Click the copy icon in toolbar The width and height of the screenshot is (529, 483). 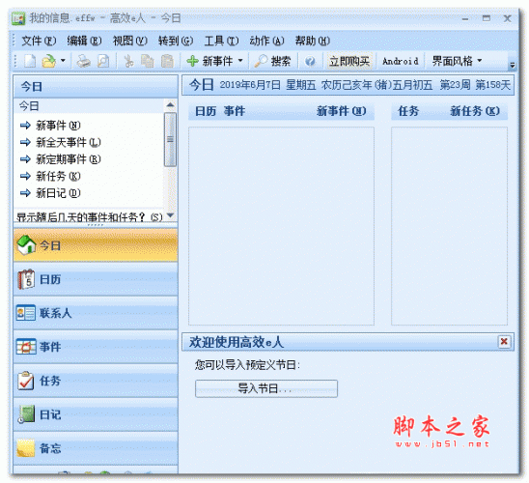point(148,61)
